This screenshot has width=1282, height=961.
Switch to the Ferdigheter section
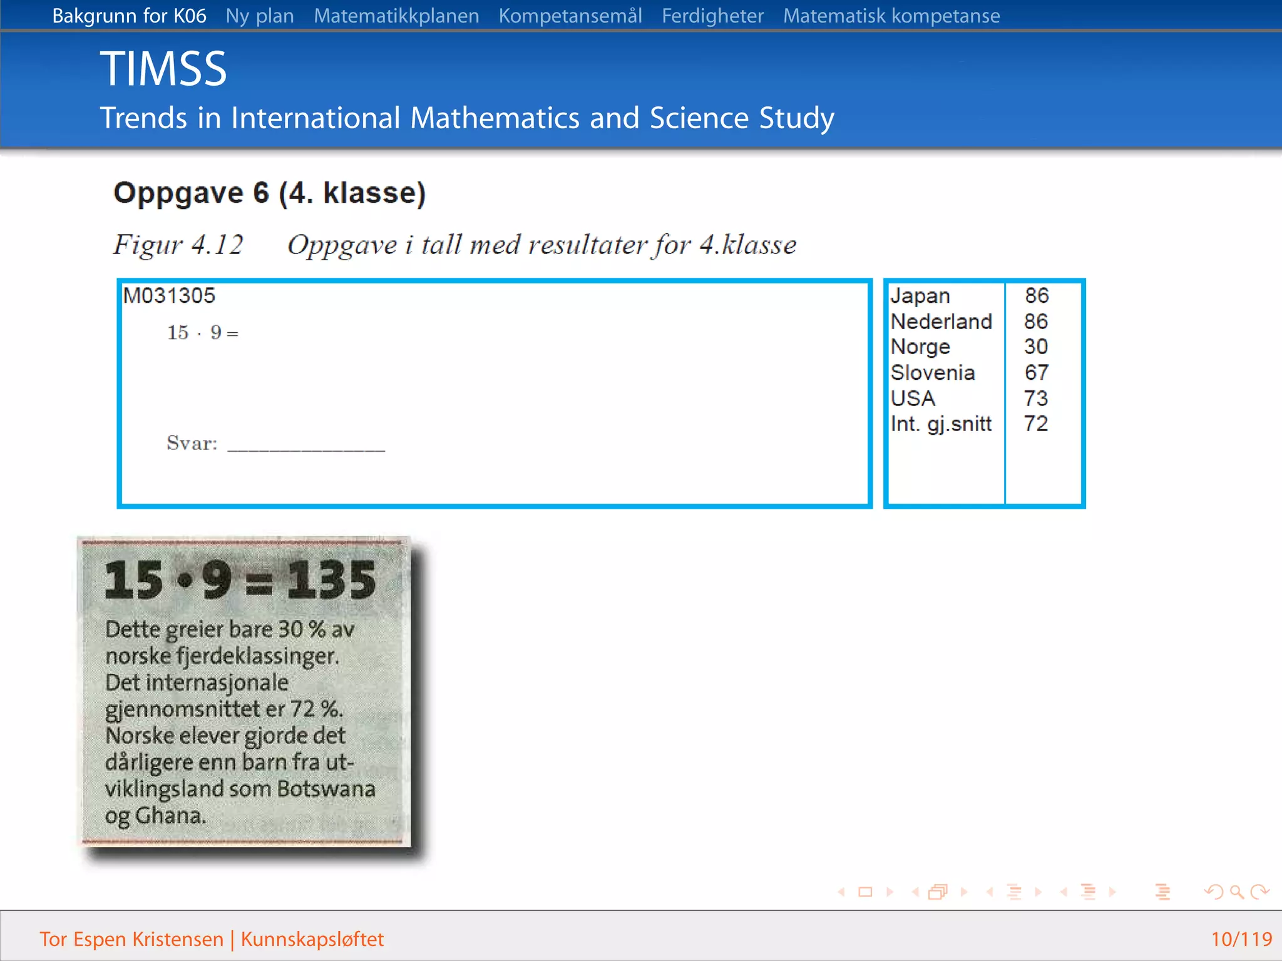(712, 16)
